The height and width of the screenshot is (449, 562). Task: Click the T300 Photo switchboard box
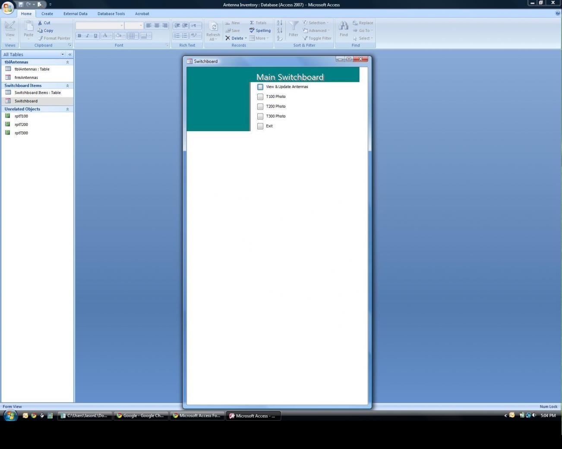pos(260,116)
